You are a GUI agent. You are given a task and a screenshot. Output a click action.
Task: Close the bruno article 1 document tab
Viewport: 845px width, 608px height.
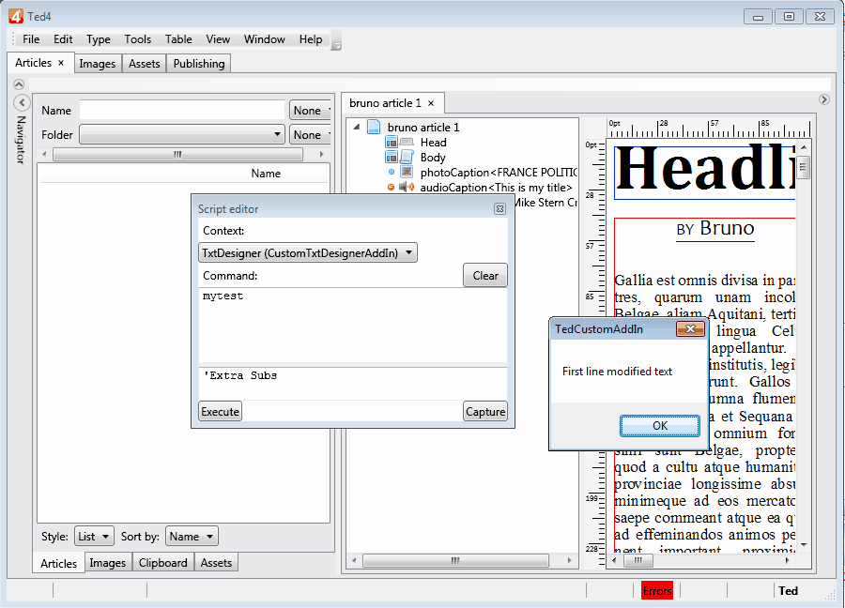click(x=431, y=103)
